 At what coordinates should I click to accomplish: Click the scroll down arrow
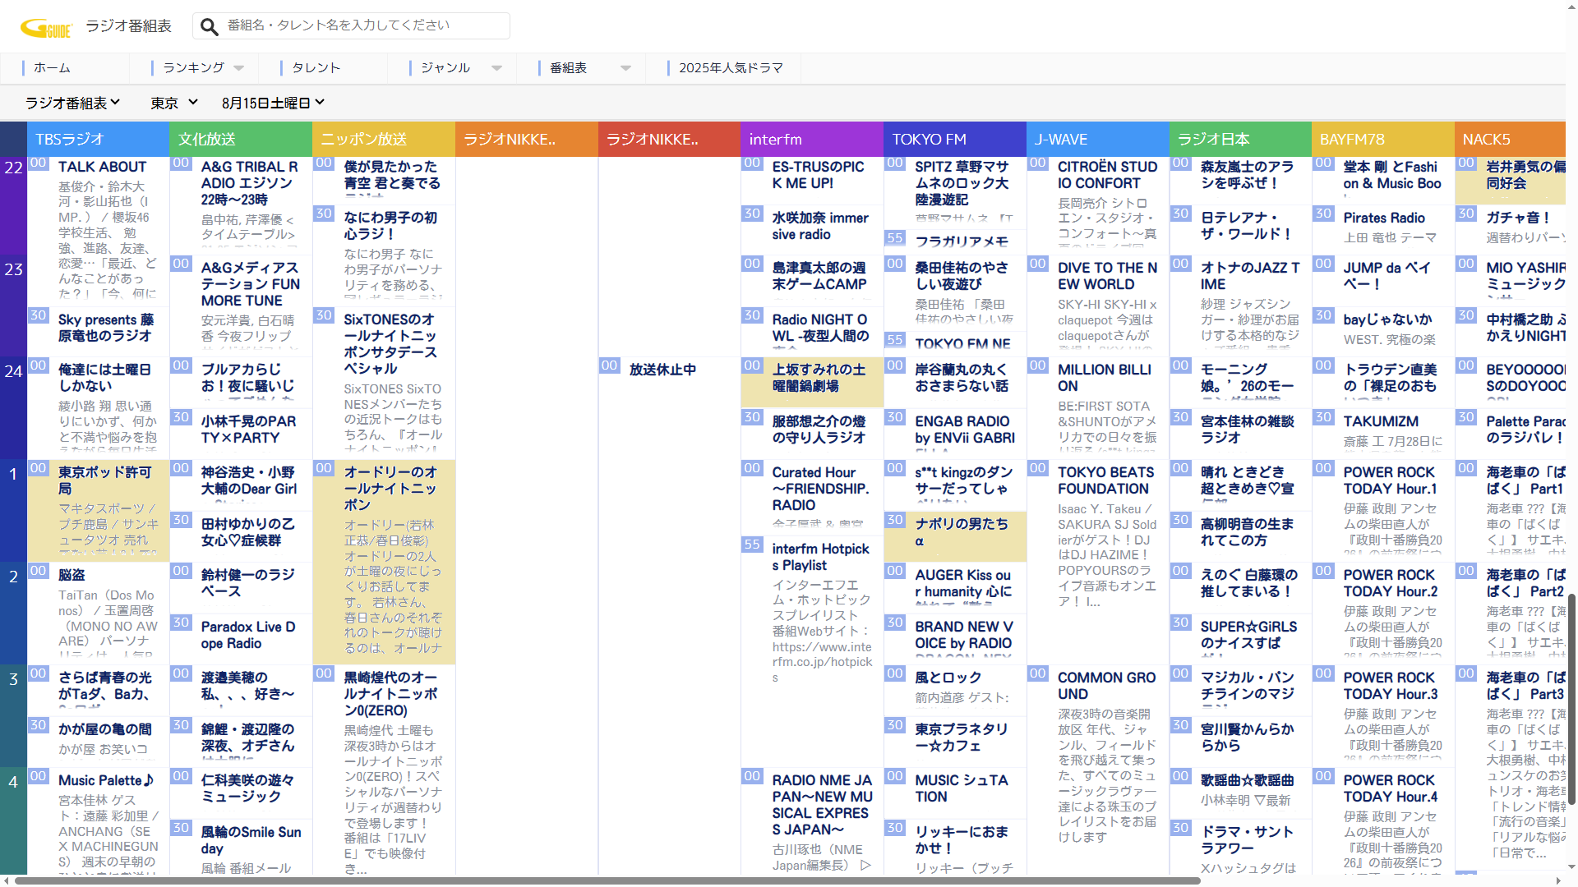click(x=1571, y=868)
